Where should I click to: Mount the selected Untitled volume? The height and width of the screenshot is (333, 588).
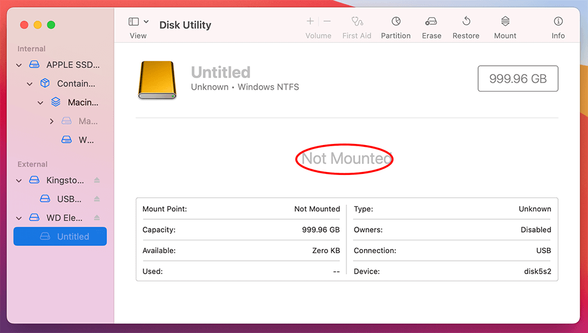click(505, 22)
